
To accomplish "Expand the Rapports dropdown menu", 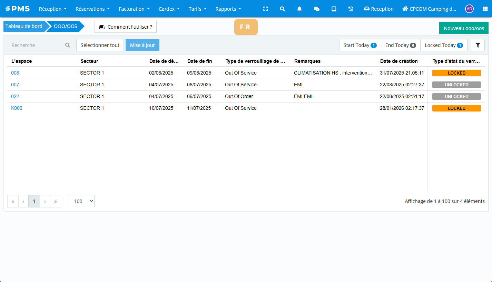I will [228, 9].
